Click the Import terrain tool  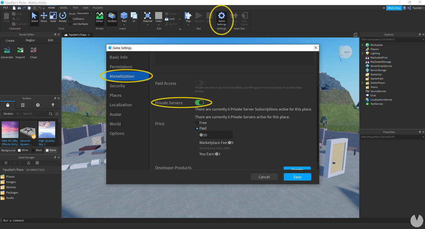pos(20,52)
